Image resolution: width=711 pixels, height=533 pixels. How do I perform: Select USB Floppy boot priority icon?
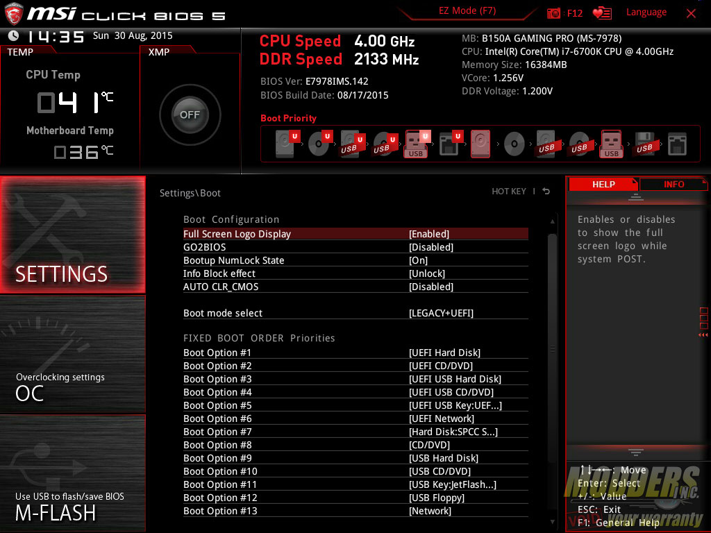[644, 144]
